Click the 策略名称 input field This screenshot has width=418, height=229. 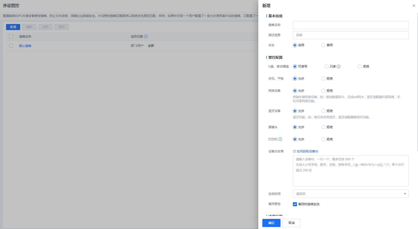tap(350, 25)
